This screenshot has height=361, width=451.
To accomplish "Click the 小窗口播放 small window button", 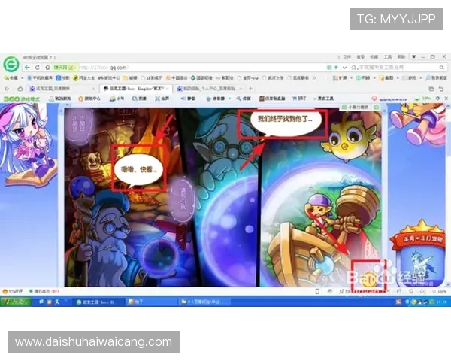I will coord(355,107).
